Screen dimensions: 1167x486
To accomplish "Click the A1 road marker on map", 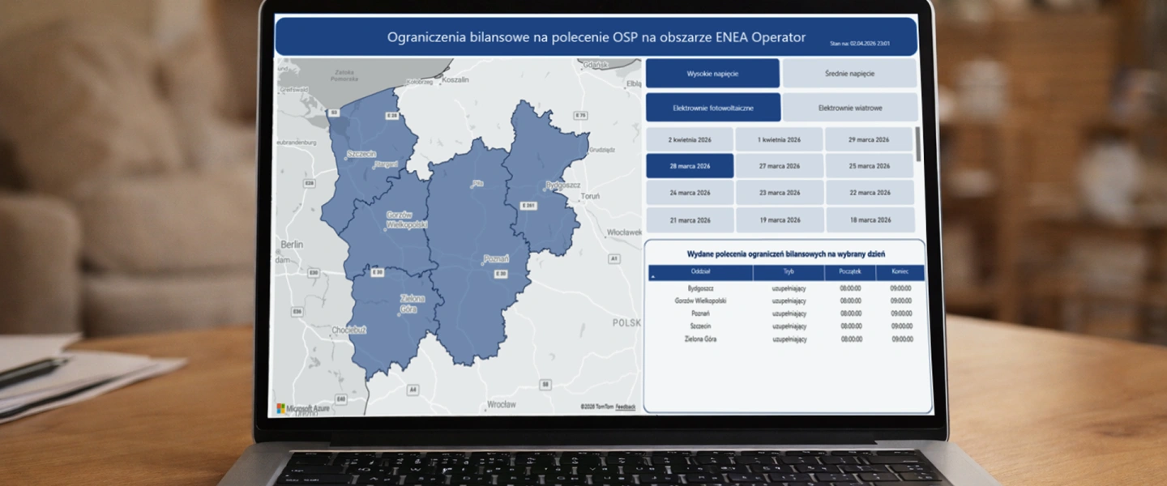I will click(x=613, y=258).
